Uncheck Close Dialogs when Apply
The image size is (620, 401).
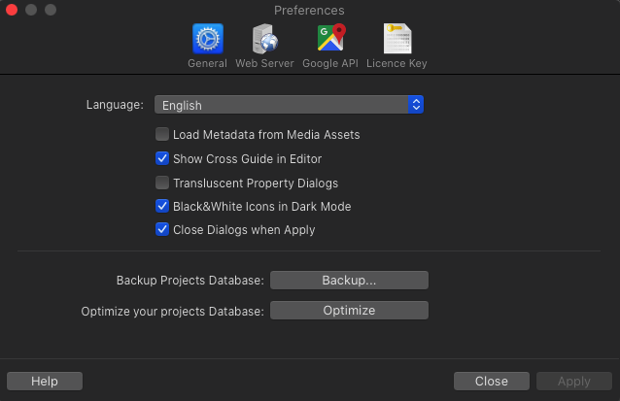162,230
